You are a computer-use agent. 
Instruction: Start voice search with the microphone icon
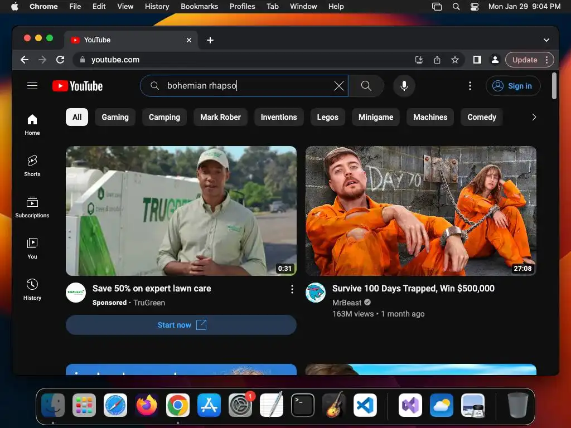pyautogui.click(x=404, y=86)
